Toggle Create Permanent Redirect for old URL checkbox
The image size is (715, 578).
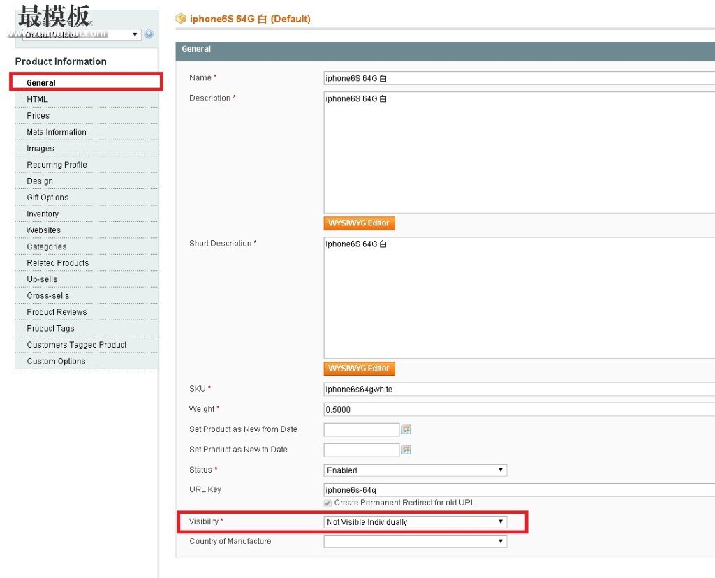point(328,503)
